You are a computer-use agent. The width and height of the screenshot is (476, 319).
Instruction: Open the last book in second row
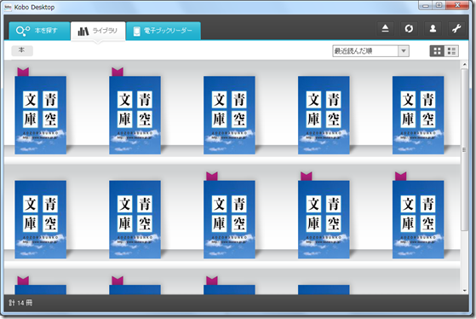click(x=418, y=219)
